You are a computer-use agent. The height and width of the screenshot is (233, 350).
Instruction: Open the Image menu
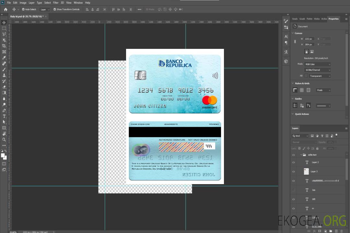tap(23, 3)
